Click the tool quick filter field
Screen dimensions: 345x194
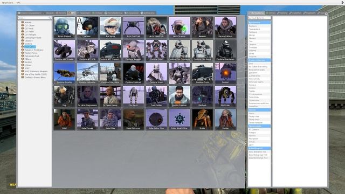click(259, 18)
